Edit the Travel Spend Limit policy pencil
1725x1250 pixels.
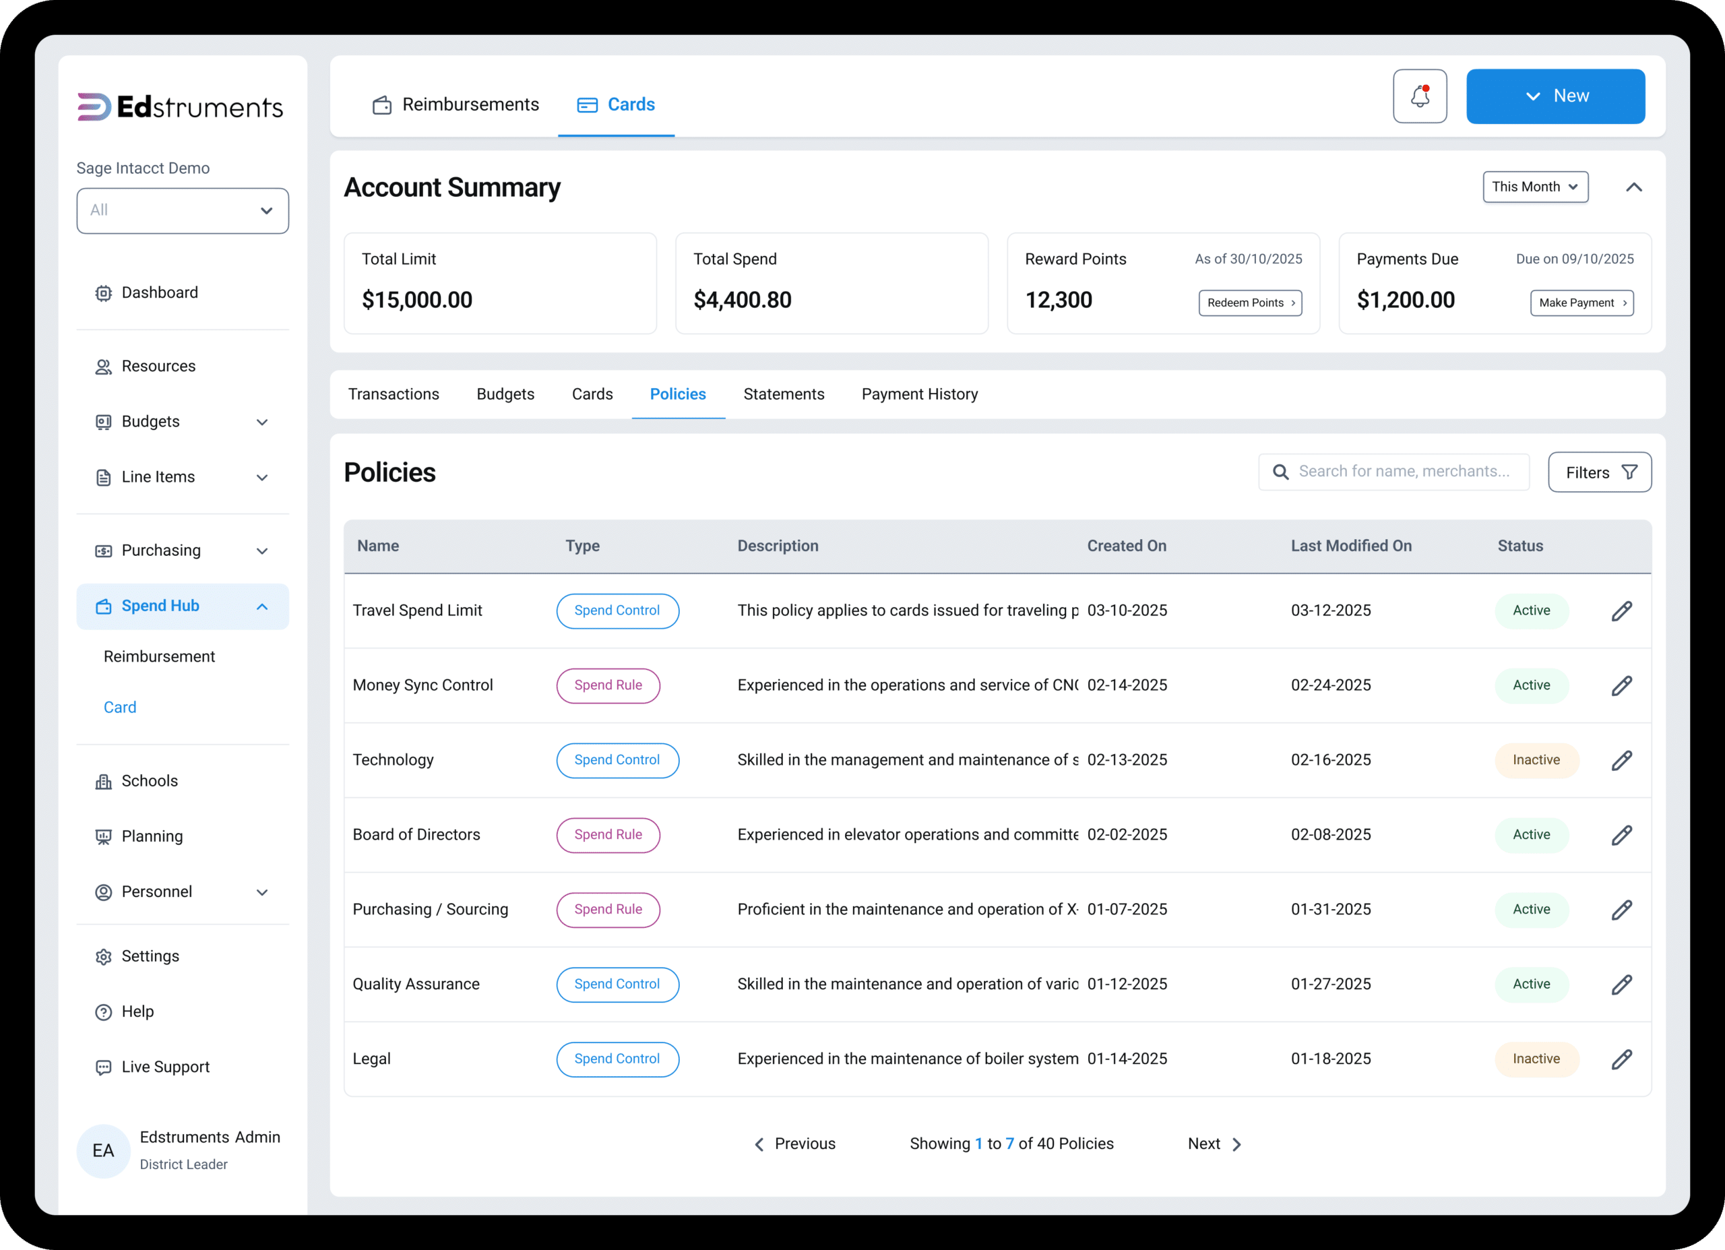click(x=1621, y=611)
